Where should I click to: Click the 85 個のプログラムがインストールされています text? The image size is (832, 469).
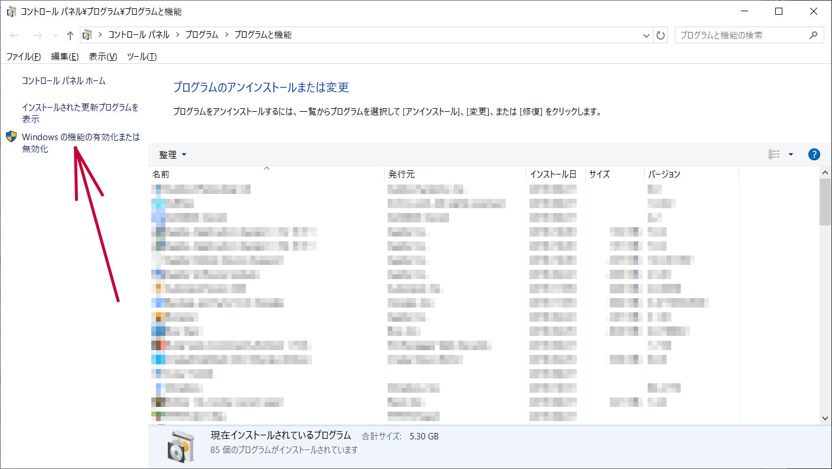(x=284, y=449)
